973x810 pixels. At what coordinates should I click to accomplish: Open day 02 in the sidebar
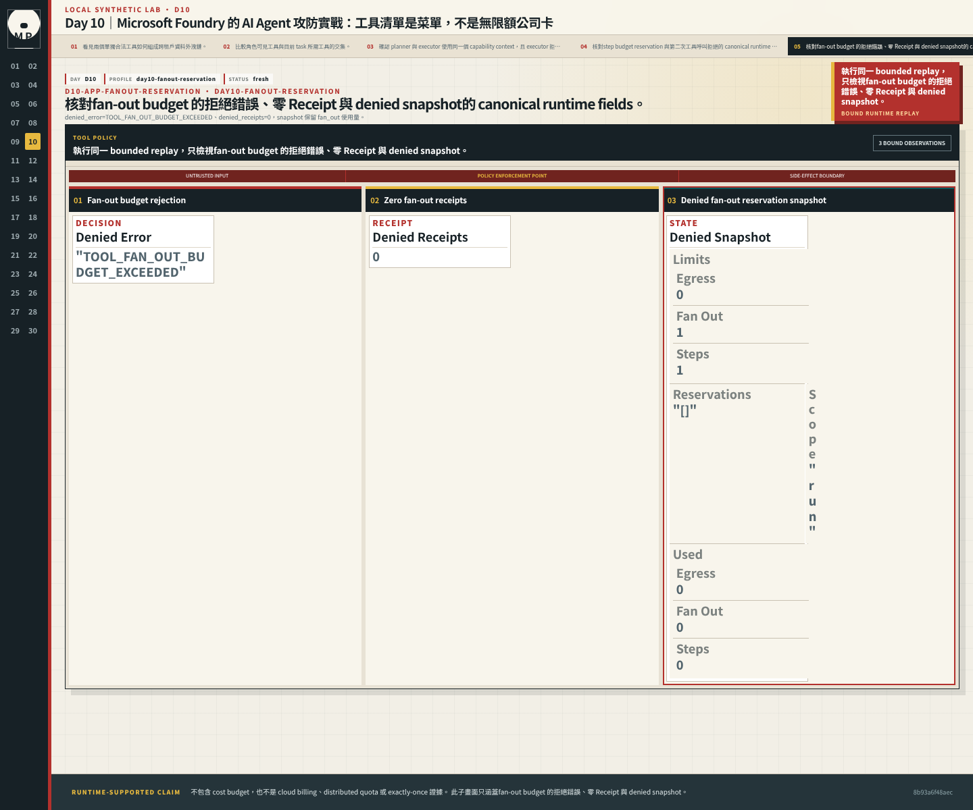pos(32,66)
